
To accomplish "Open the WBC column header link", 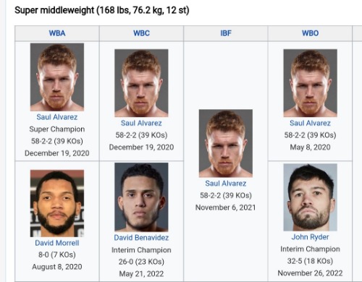I will point(141,33).
